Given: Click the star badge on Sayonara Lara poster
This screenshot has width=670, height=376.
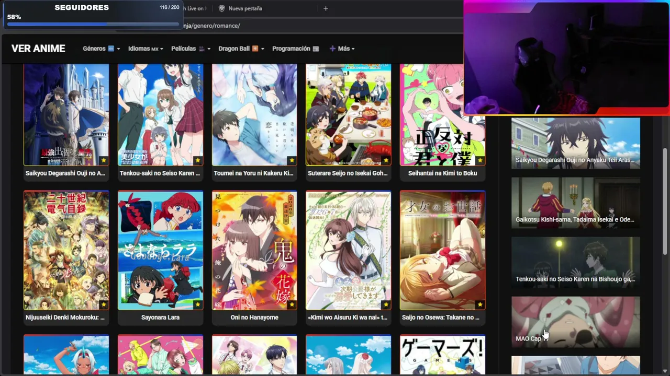Looking at the screenshot, I should pos(198,304).
